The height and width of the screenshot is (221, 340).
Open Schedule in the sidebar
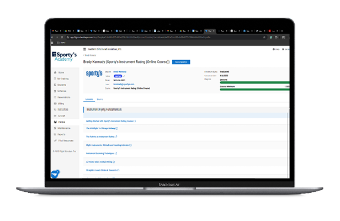62,91
